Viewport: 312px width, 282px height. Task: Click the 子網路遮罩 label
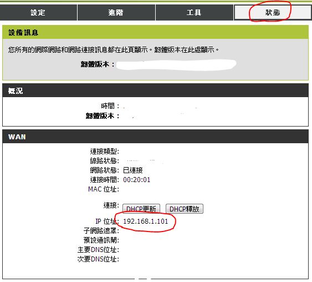point(101,231)
